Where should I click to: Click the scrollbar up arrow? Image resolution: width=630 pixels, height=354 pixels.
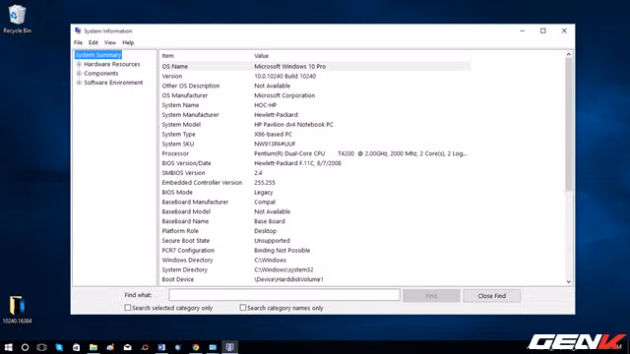tap(569, 54)
